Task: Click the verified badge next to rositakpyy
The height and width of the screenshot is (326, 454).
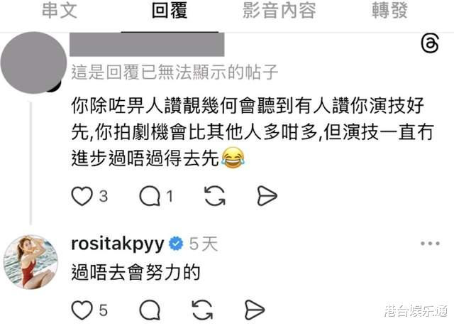Action: tap(176, 244)
